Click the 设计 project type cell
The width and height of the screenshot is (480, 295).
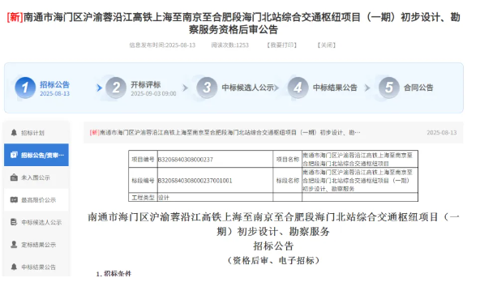(x=215, y=198)
